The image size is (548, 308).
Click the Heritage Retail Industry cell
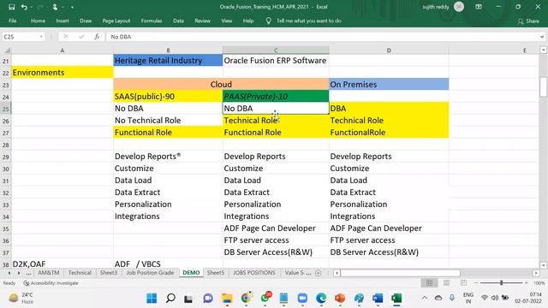[x=168, y=61]
